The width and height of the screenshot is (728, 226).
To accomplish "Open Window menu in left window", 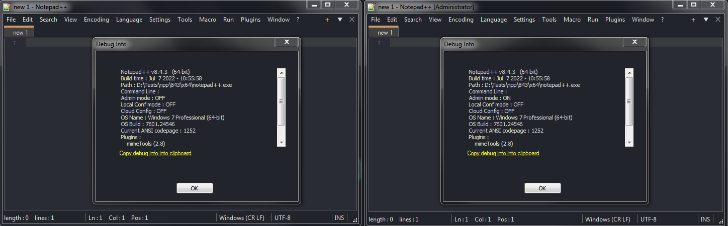I will (x=279, y=20).
